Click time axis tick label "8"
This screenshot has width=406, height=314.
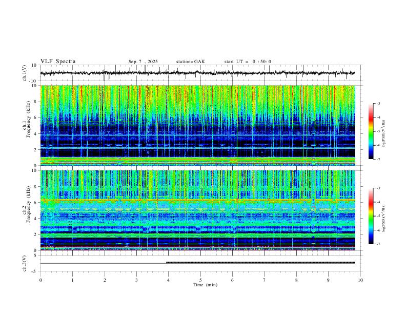click(296, 280)
